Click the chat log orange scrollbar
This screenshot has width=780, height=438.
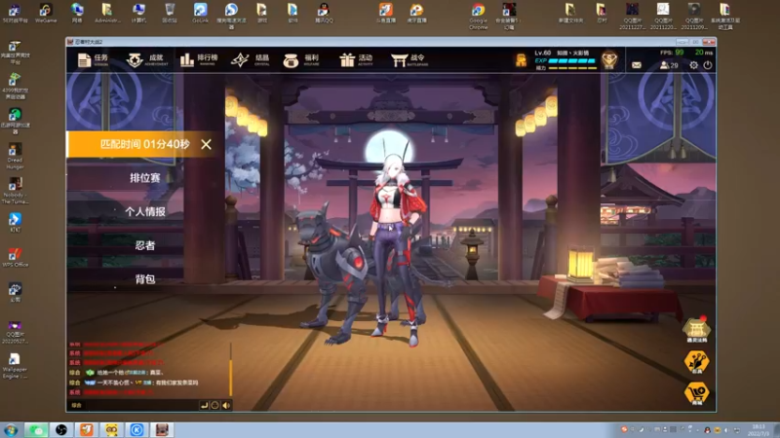click(x=230, y=378)
